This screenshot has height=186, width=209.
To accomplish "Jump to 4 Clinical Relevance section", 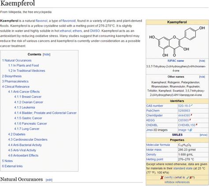I will pyautogui.click(x=16, y=86).
